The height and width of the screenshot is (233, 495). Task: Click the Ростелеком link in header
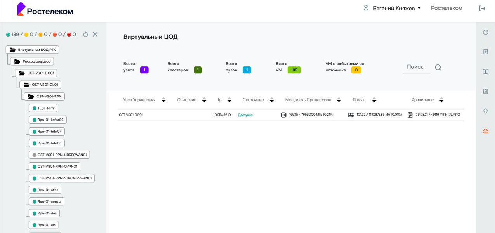(446, 8)
